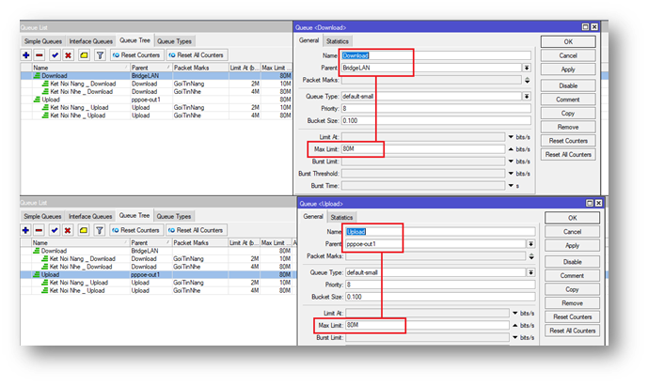Open Simple Queues tab in upper Queue List
This screenshot has height=385, width=648.
tap(43, 41)
